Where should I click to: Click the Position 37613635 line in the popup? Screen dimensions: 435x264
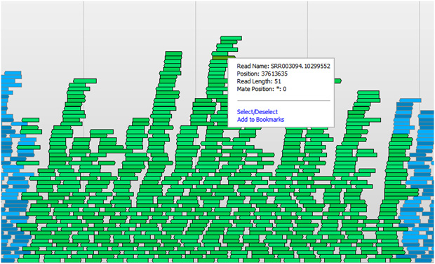(x=262, y=74)
